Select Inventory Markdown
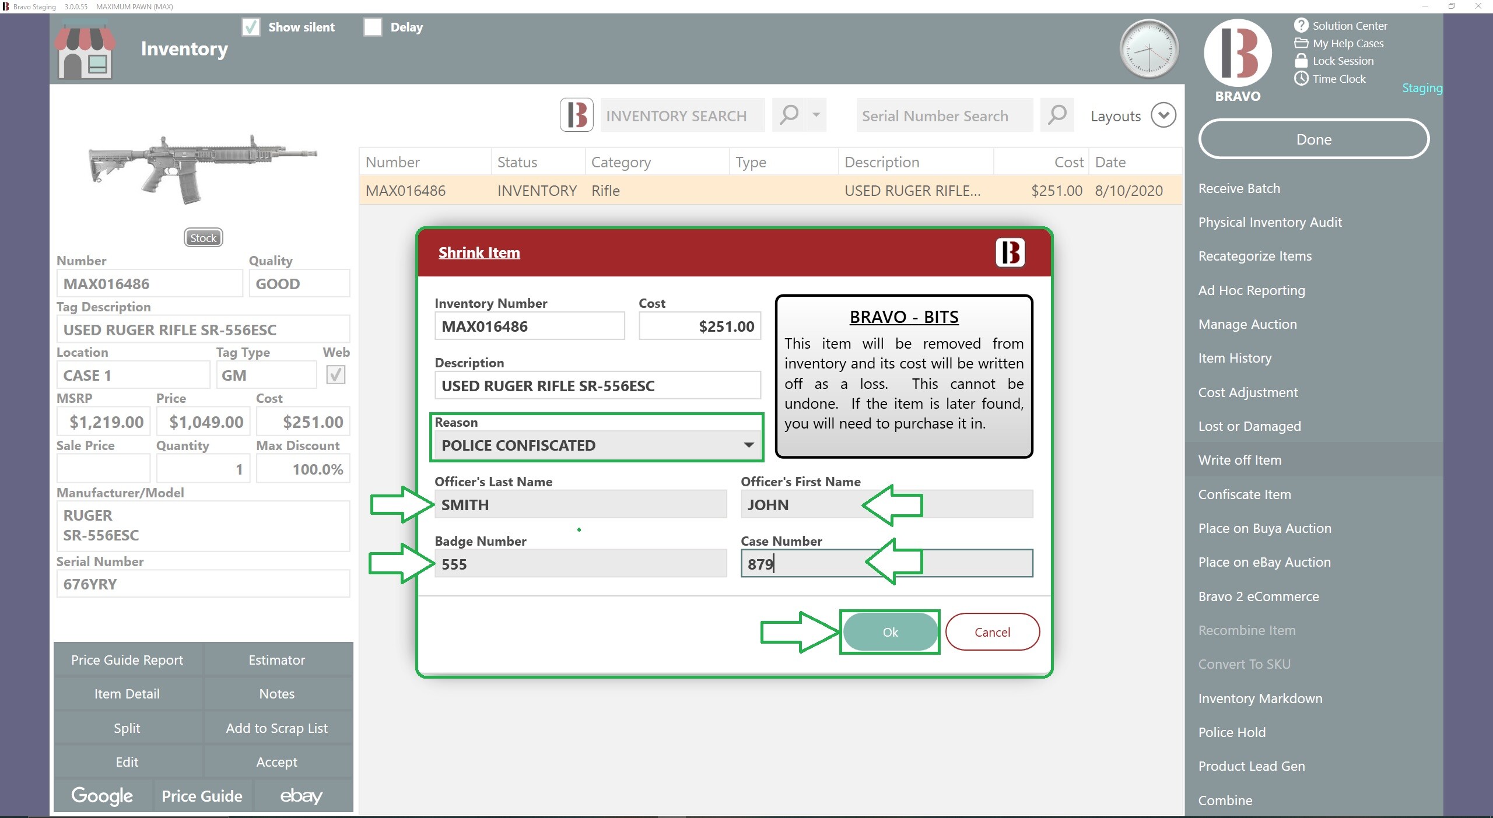Viewport: 1493px width, 818px height. click(1260, 698)
